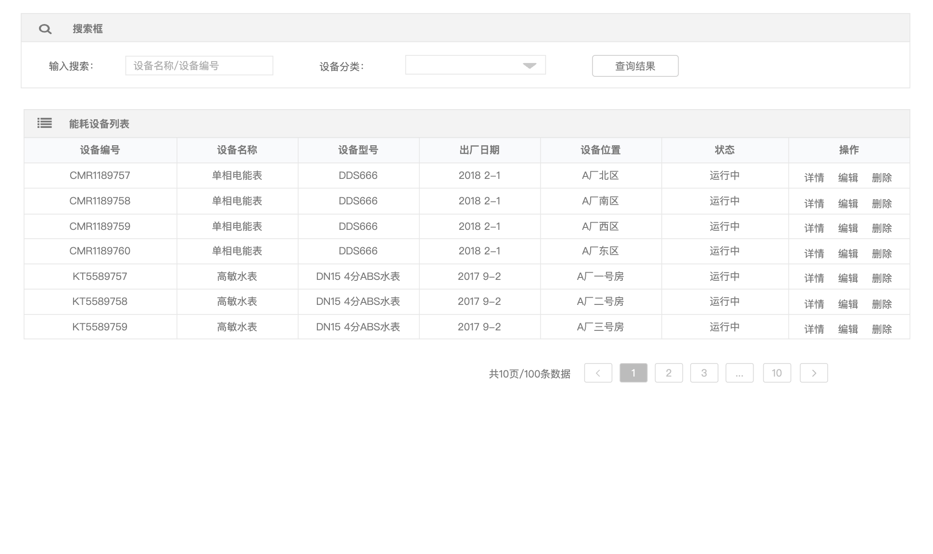This screenshot has height=554, width=933.
Task: Click the 设备名称/设备编号 search input
Action: point(199,66)
